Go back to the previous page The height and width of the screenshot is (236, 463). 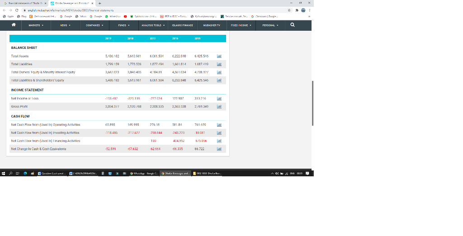pos(5,10)
